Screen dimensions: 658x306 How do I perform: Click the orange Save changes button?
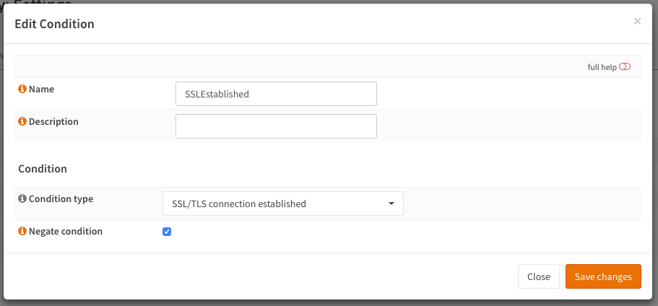pos(603,276)
